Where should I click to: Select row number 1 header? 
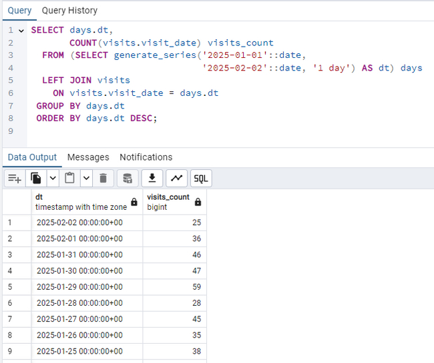(17, 222)
